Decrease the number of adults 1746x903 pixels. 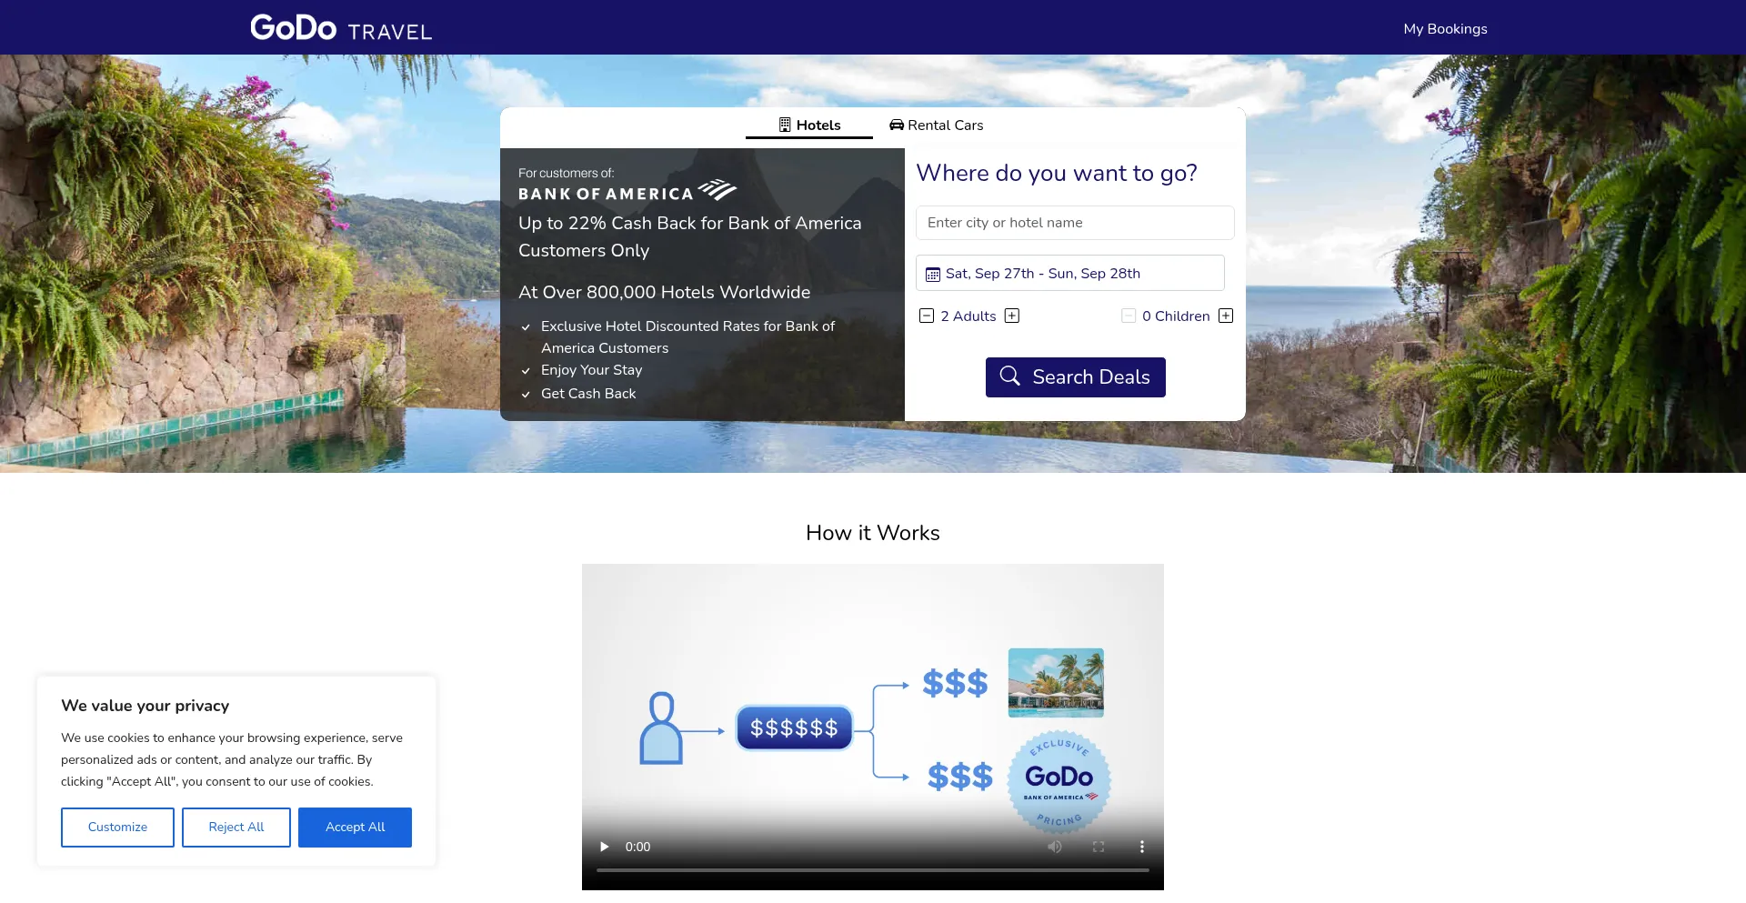(927, 316)
